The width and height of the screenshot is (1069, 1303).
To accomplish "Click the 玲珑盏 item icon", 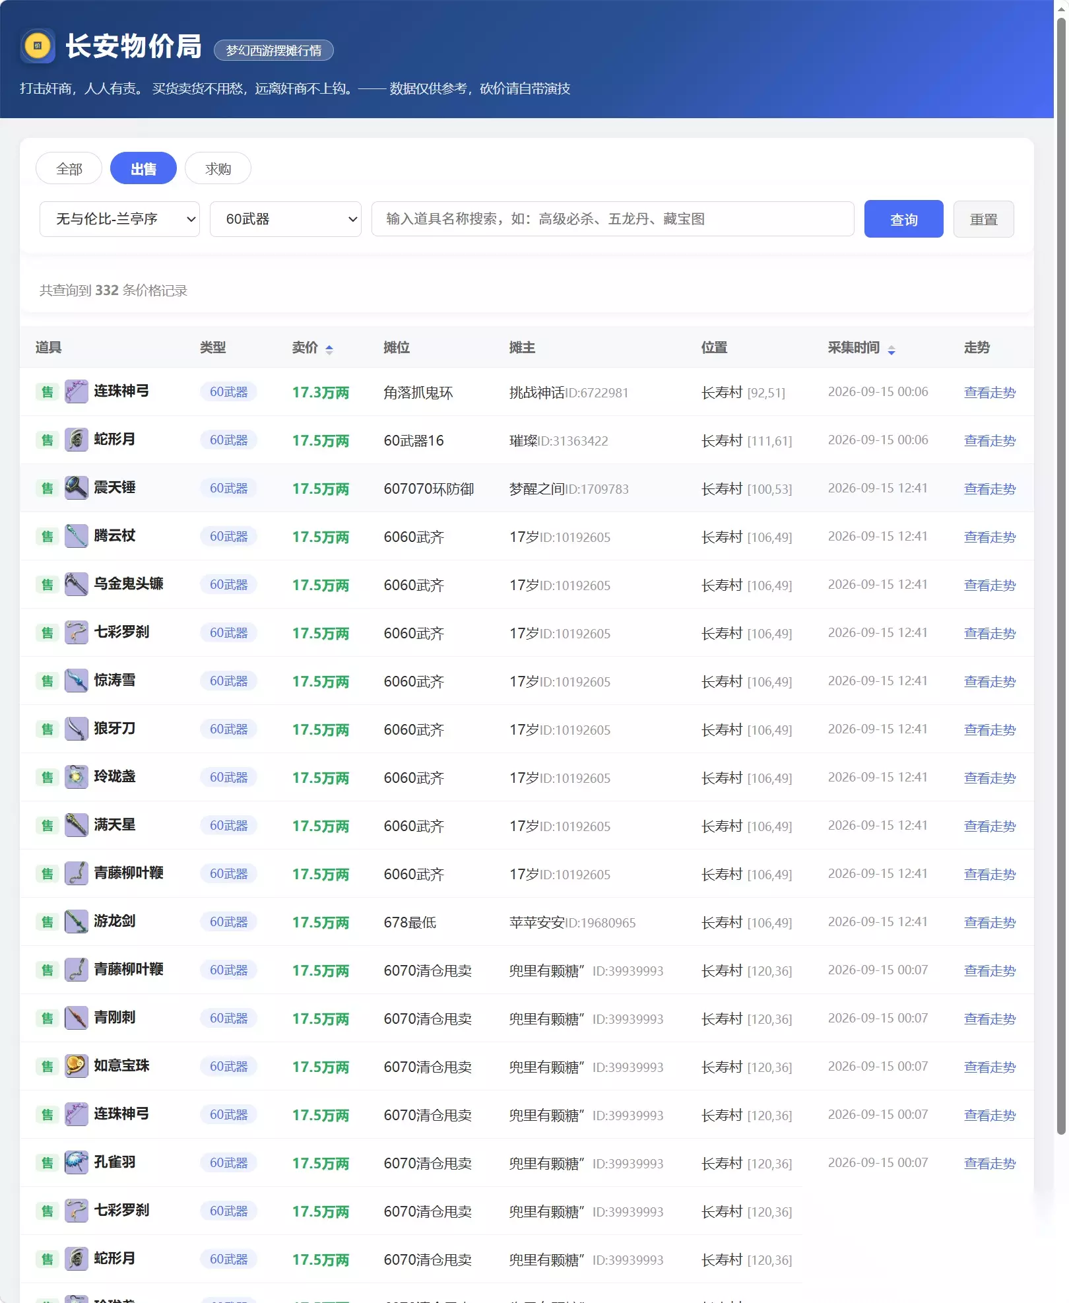I will (76, 777).
